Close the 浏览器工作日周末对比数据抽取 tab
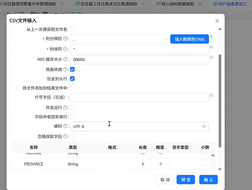The image size is (252, 190). [143, 3]
